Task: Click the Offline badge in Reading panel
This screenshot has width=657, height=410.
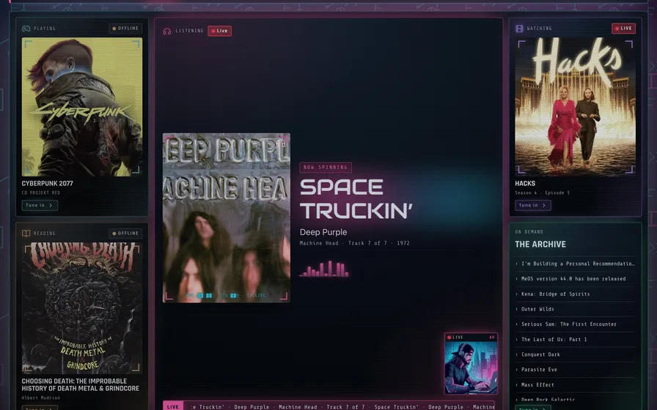Action: (x=125, y=234)
